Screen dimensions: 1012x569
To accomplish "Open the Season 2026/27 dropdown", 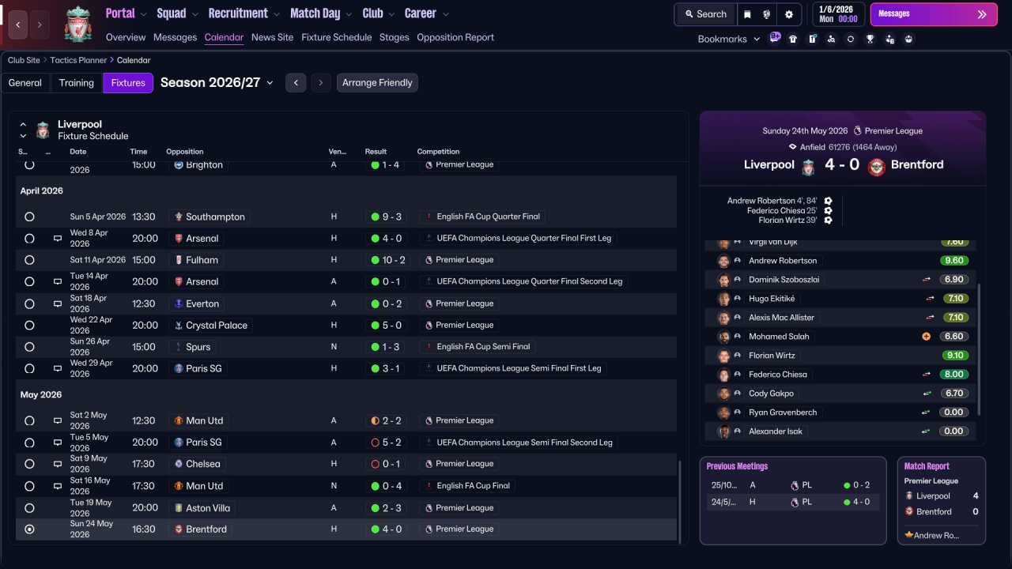I will pyautogui.click(x=217, y=83).
